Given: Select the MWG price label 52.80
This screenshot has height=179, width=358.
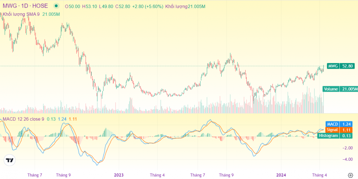Looking at the screenshot, I should click(341, 66).
